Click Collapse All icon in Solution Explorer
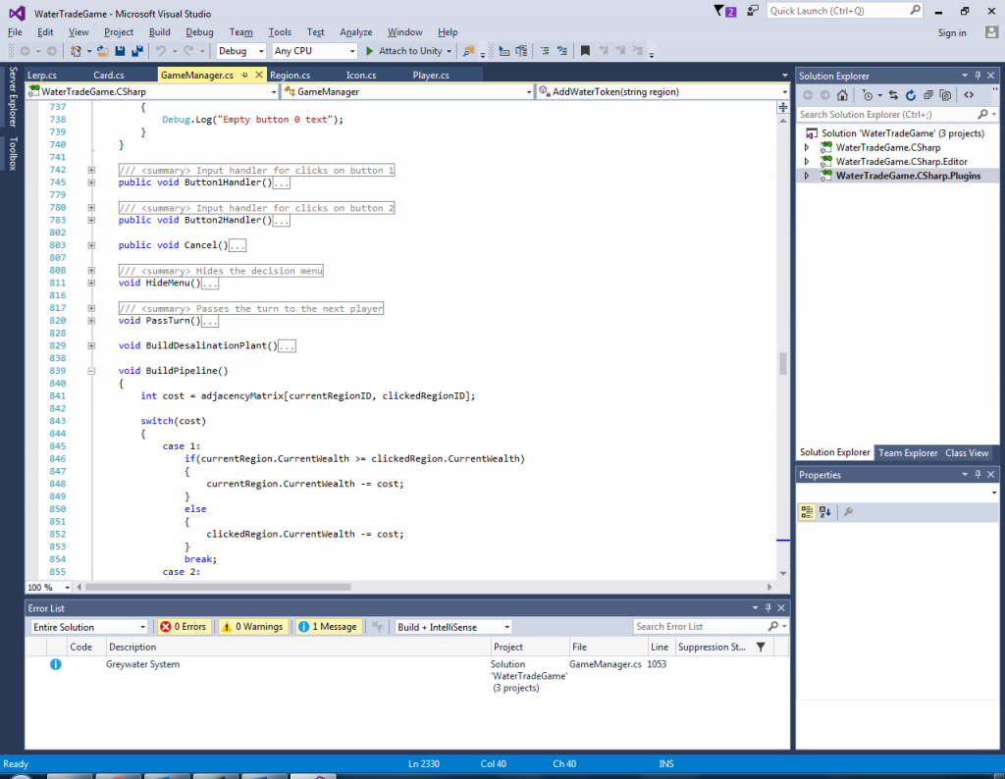This screenshot has height=779, width=1005. click(928, 95)
